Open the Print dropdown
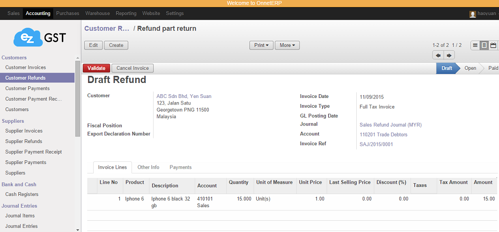 261,45
